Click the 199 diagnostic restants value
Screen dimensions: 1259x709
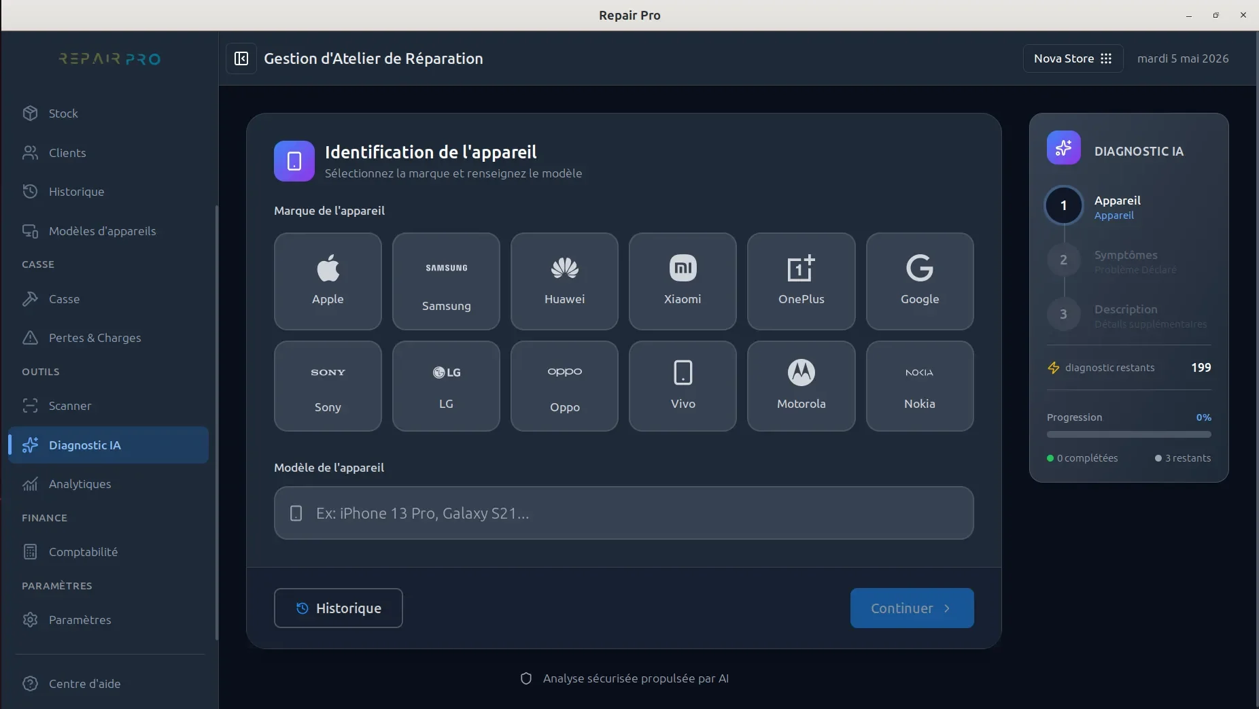coord(1201,368)
